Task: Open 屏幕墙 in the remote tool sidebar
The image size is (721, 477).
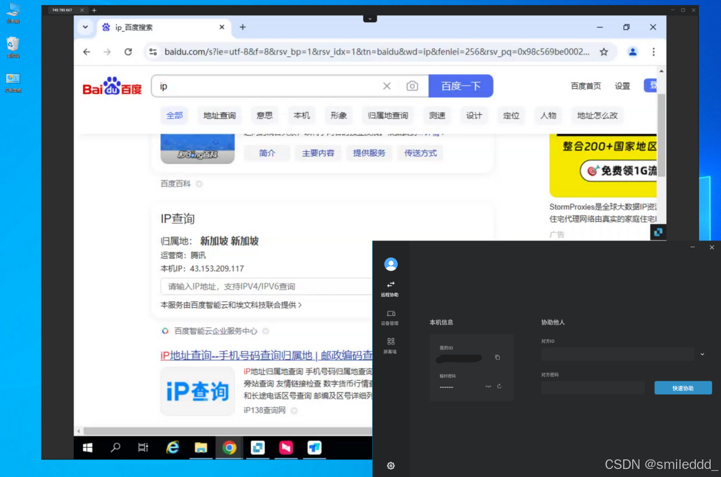Action: coord(390,345)
